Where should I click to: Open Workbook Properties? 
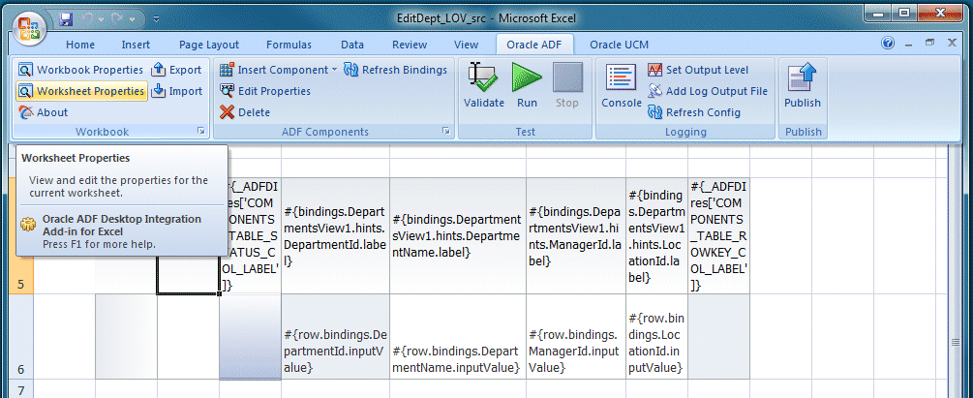tap(81, 70)
